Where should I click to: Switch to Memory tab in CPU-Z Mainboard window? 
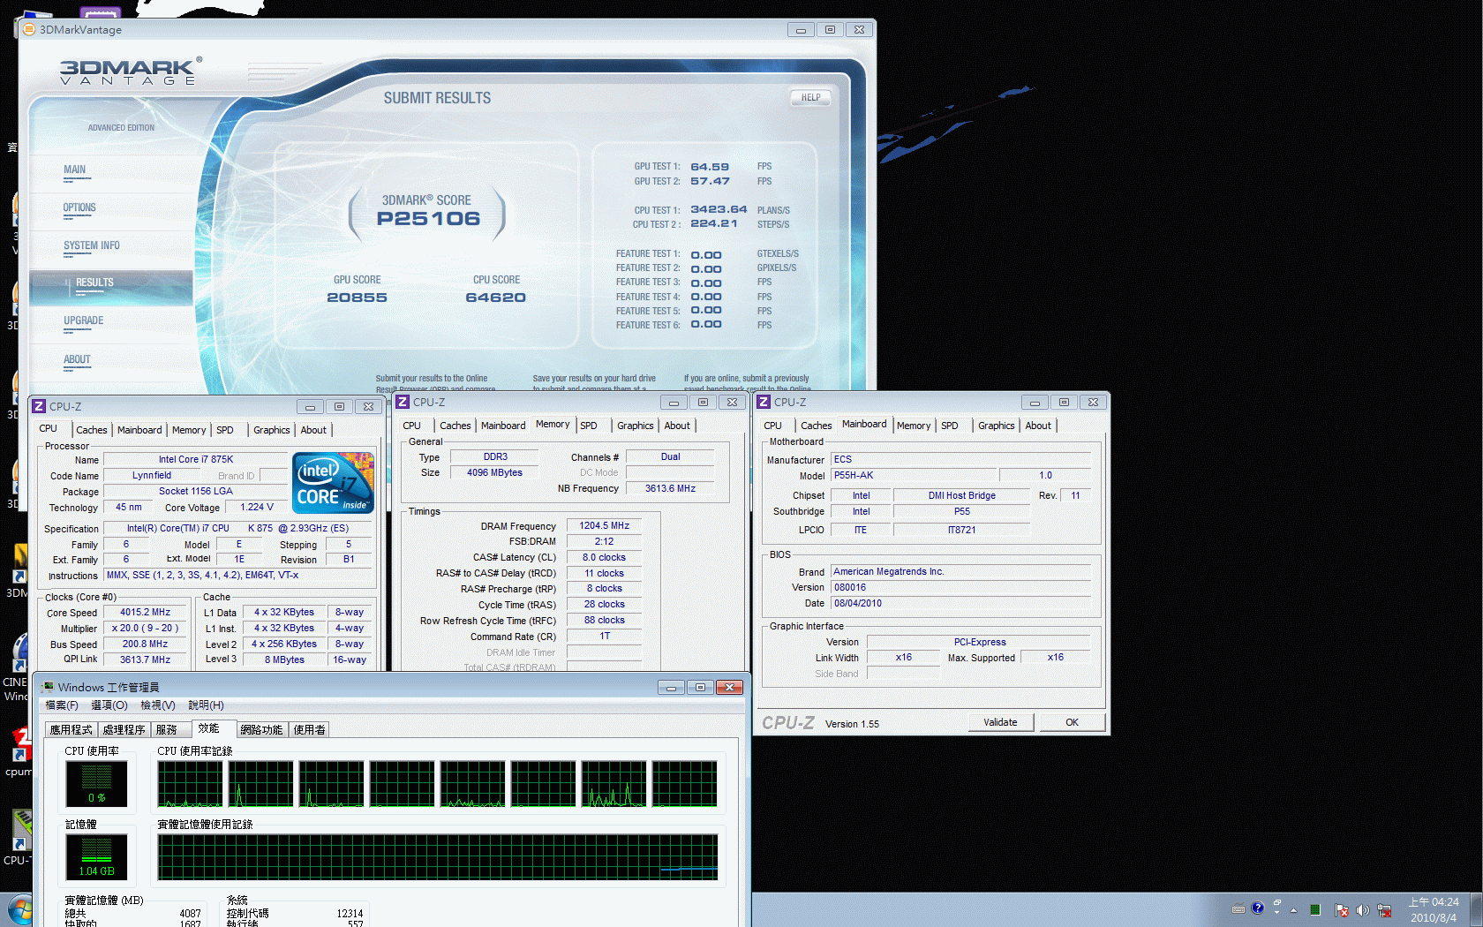point(914,426)
